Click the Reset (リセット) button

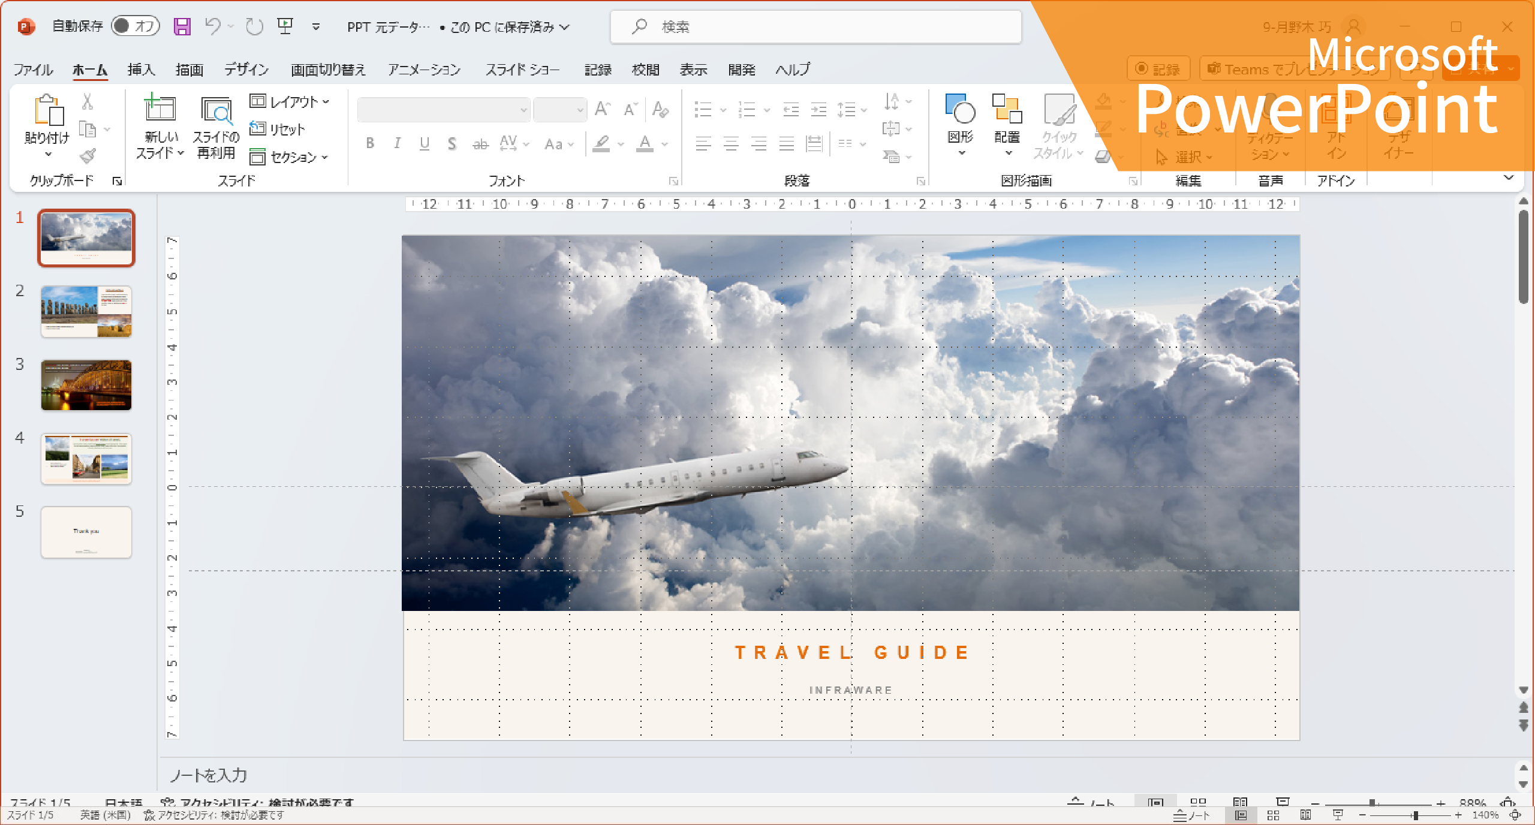278,129
